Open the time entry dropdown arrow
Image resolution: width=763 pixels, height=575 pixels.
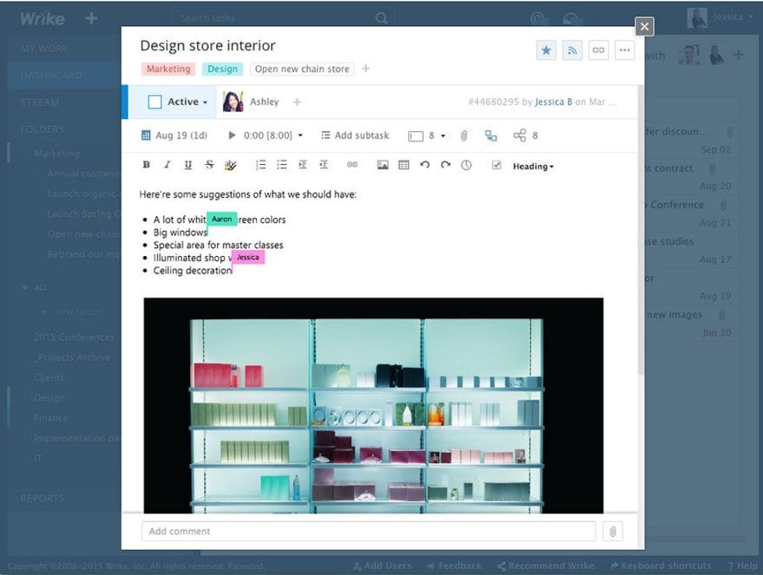(301, 136)
